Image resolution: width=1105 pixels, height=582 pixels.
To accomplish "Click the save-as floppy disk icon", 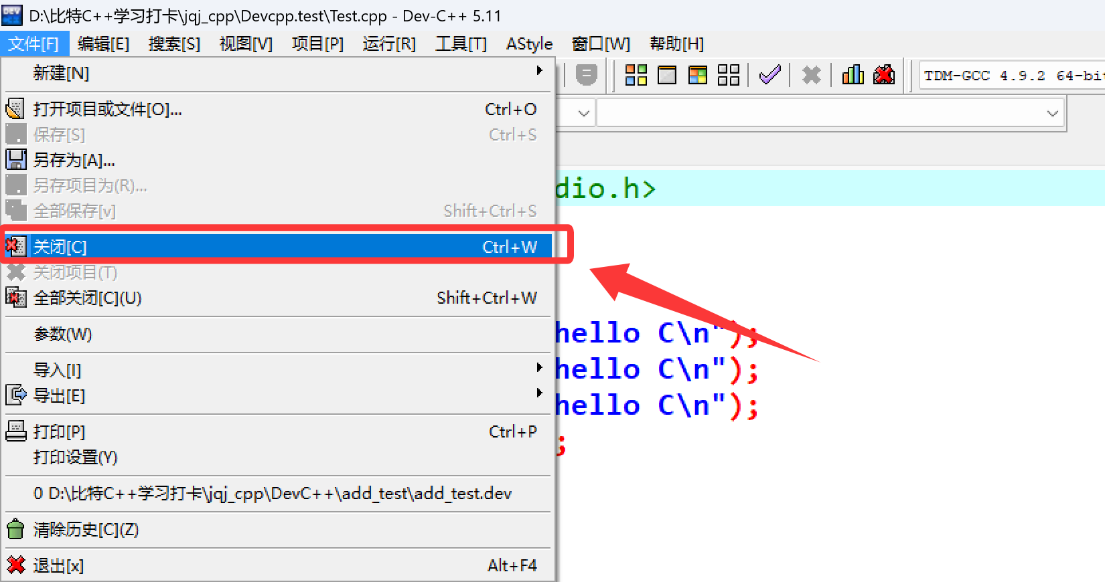I will (15, 160).
